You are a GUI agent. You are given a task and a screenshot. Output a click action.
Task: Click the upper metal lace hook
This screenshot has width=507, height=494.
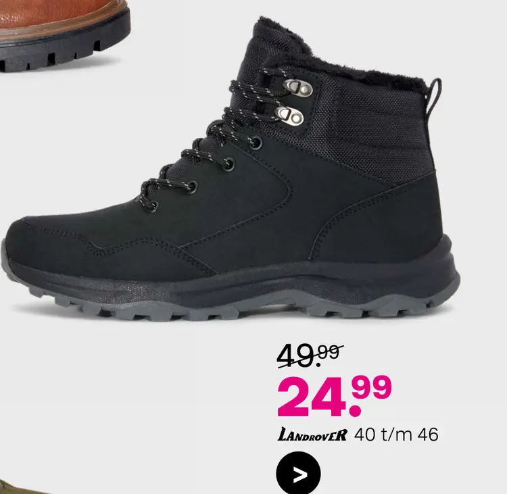coord(298,88)
